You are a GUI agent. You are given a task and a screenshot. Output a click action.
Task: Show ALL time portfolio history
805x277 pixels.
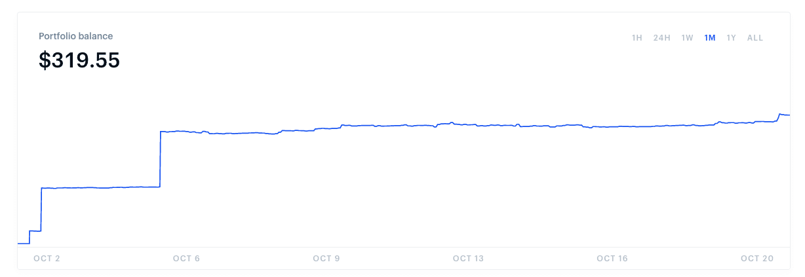755,38
